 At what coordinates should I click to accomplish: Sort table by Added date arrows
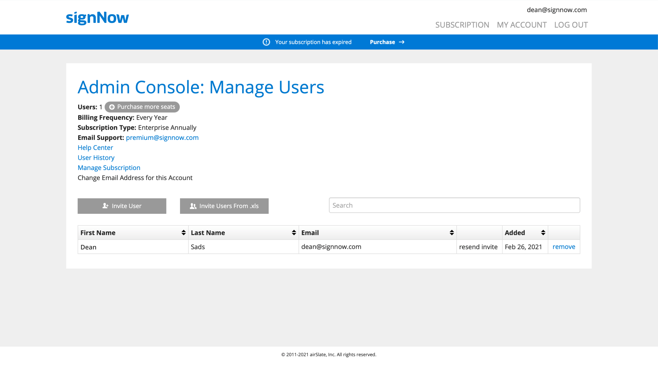pyautogui.click(x=543, y=233)
